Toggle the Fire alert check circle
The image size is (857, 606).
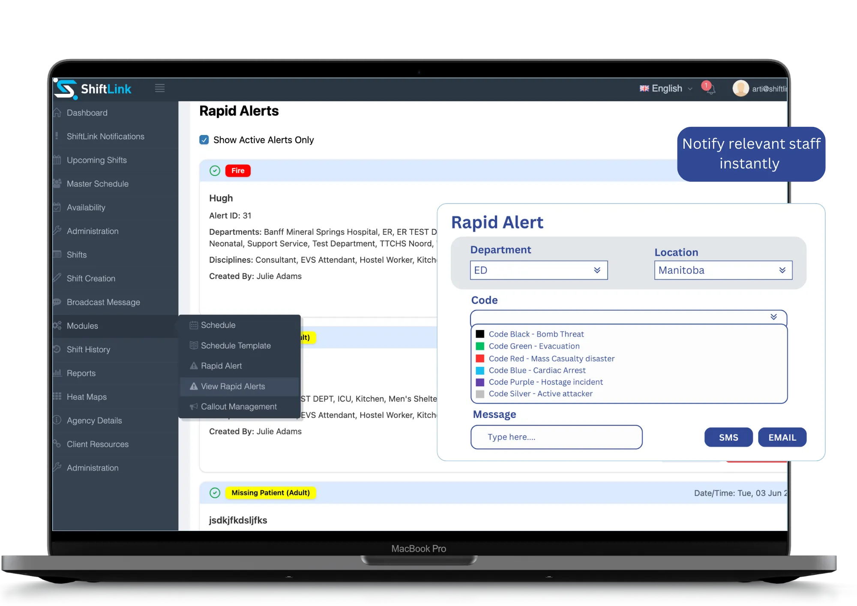[x=215, y=171]
